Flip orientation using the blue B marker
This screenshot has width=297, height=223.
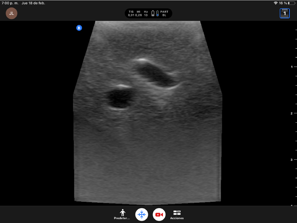pos(79,28)
